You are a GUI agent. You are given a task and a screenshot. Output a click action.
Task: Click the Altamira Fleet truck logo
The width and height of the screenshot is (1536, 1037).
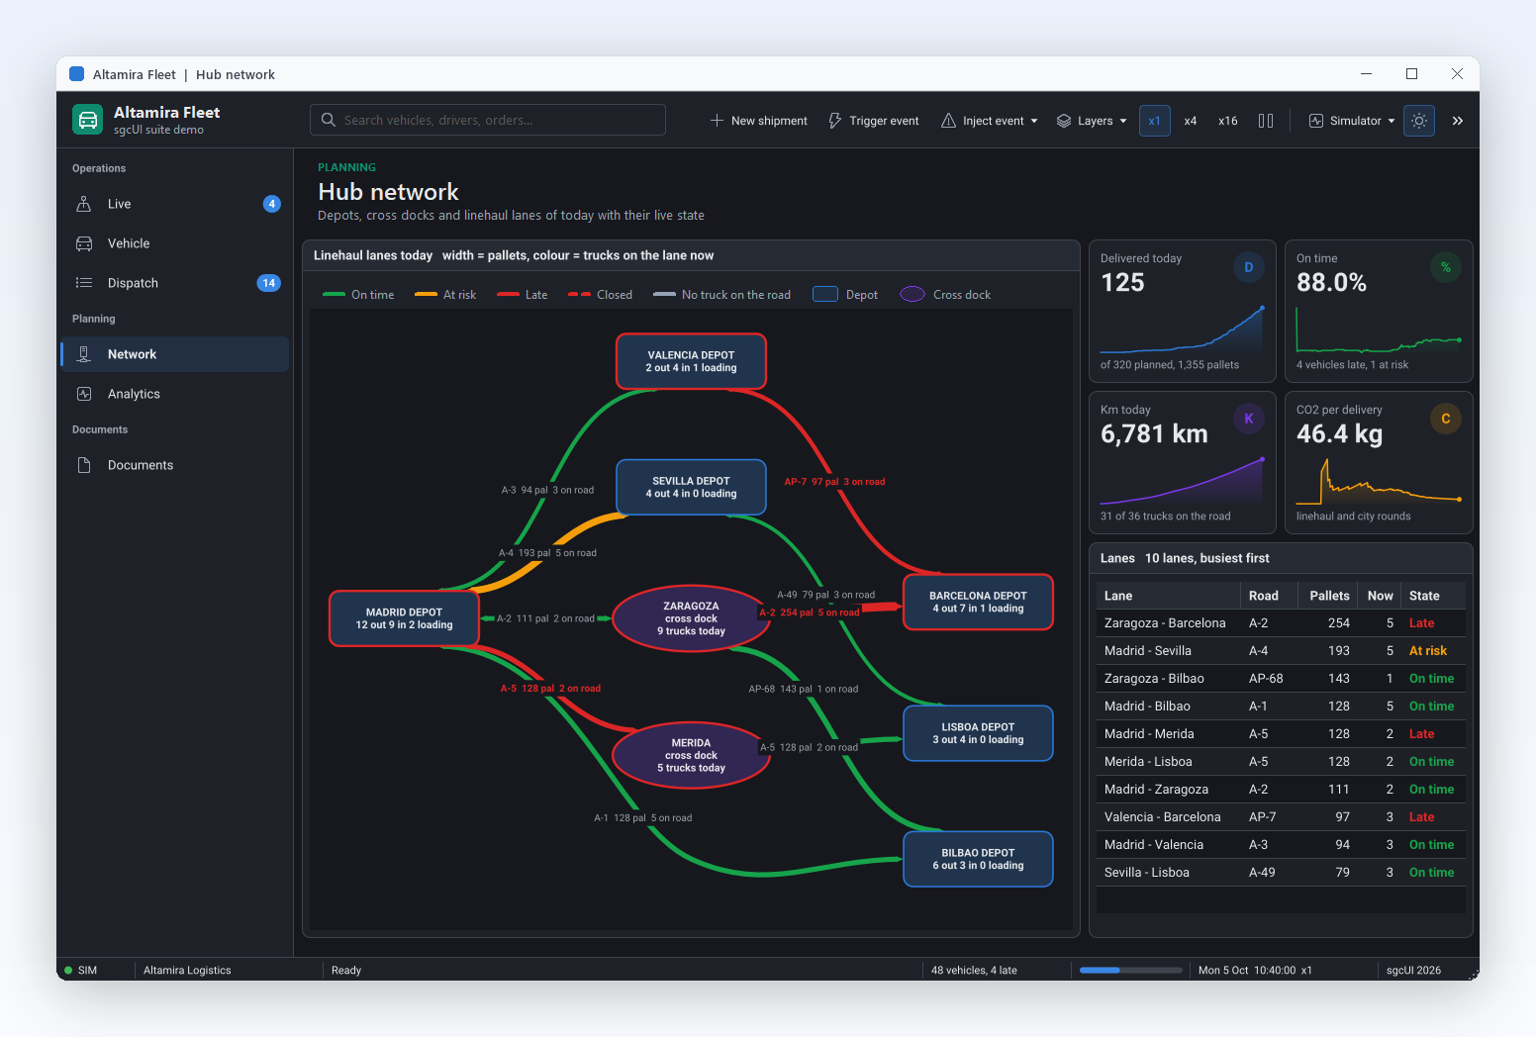tap(88, 120)
